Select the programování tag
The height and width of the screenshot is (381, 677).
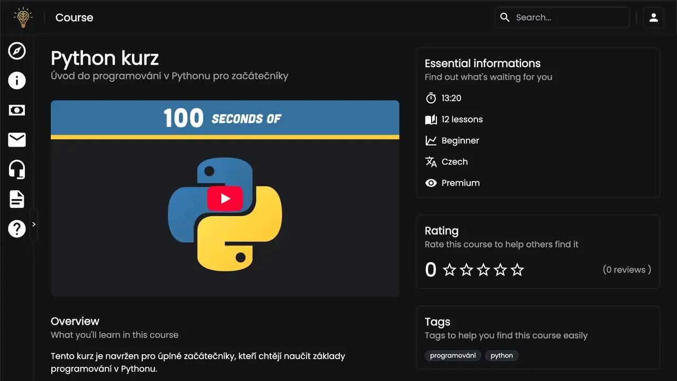coord(453,356)
